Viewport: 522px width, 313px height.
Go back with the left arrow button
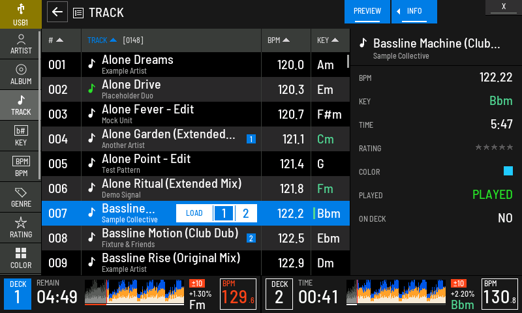pos(57,12)
